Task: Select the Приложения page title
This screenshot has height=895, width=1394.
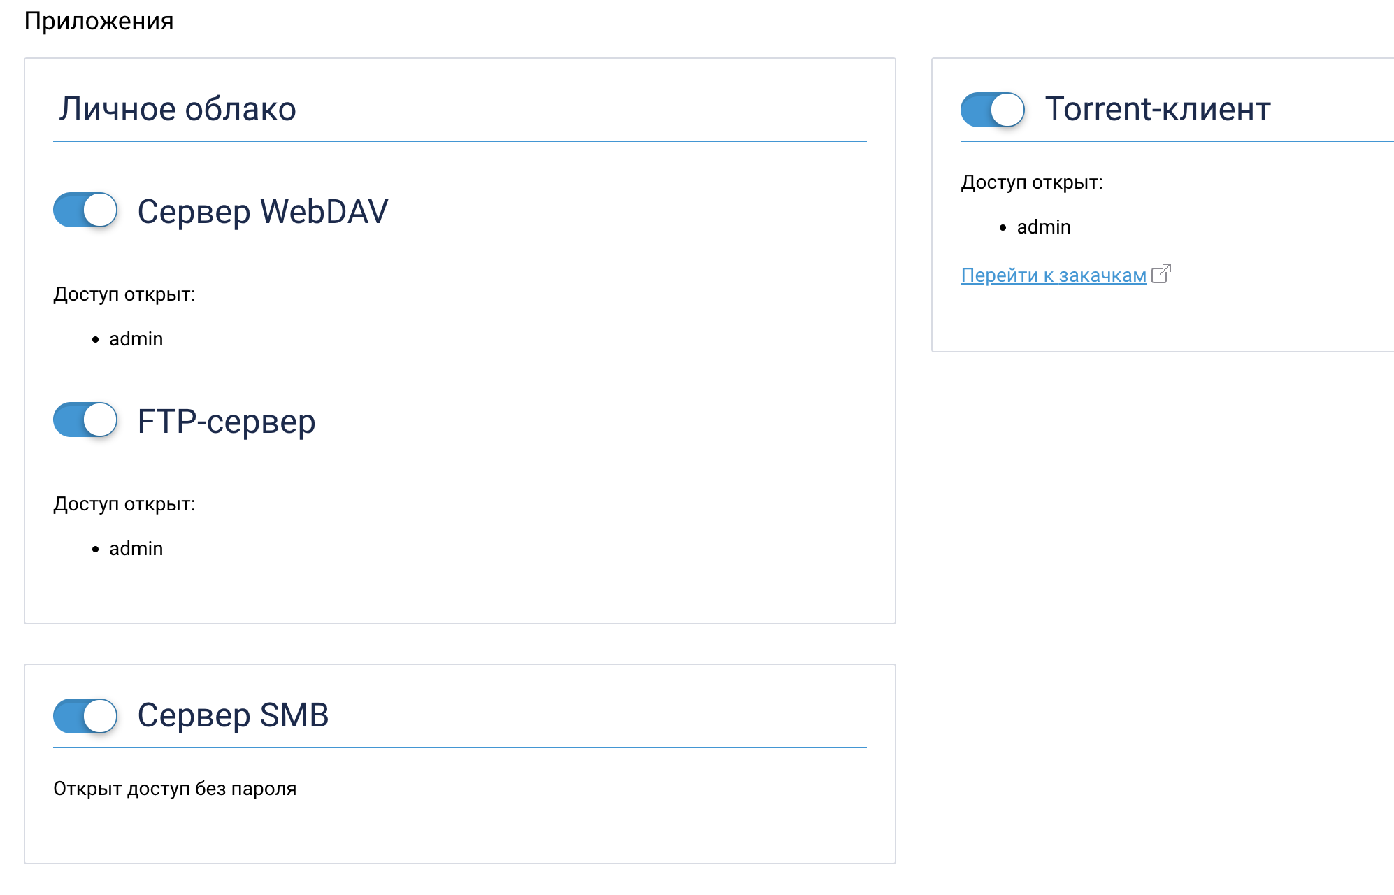Action: [99, 21]
